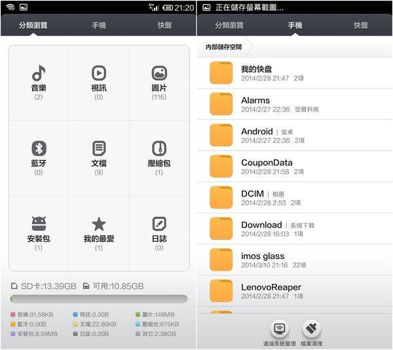Tap the left screen screenshot notification icon
This screenshot has width=393, height=350.
(x=24, y=7)
